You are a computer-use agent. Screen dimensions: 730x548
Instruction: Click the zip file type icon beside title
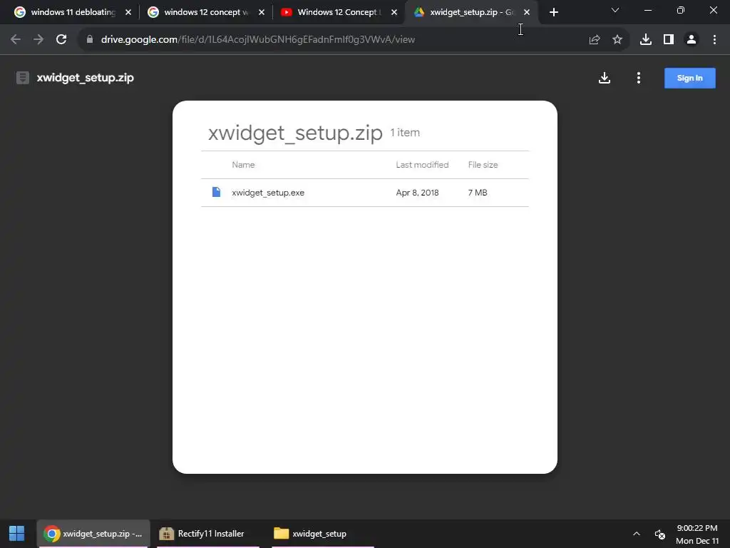pos(23,78)
